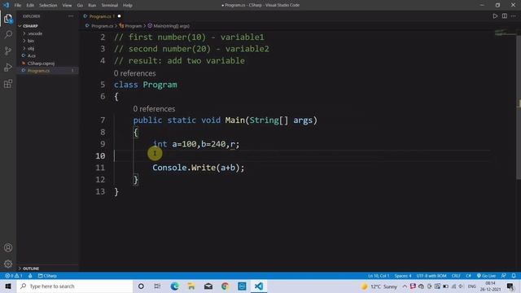Open Explorer Views and More Actions ellipsis
This screenshot has width=521, height=293.
pos(71,16)
